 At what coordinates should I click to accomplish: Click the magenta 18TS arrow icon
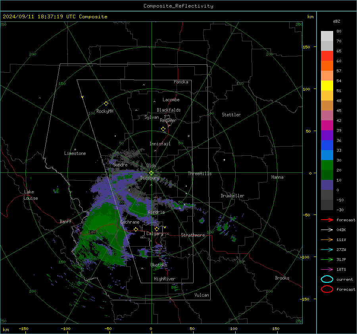click(327, 269)
